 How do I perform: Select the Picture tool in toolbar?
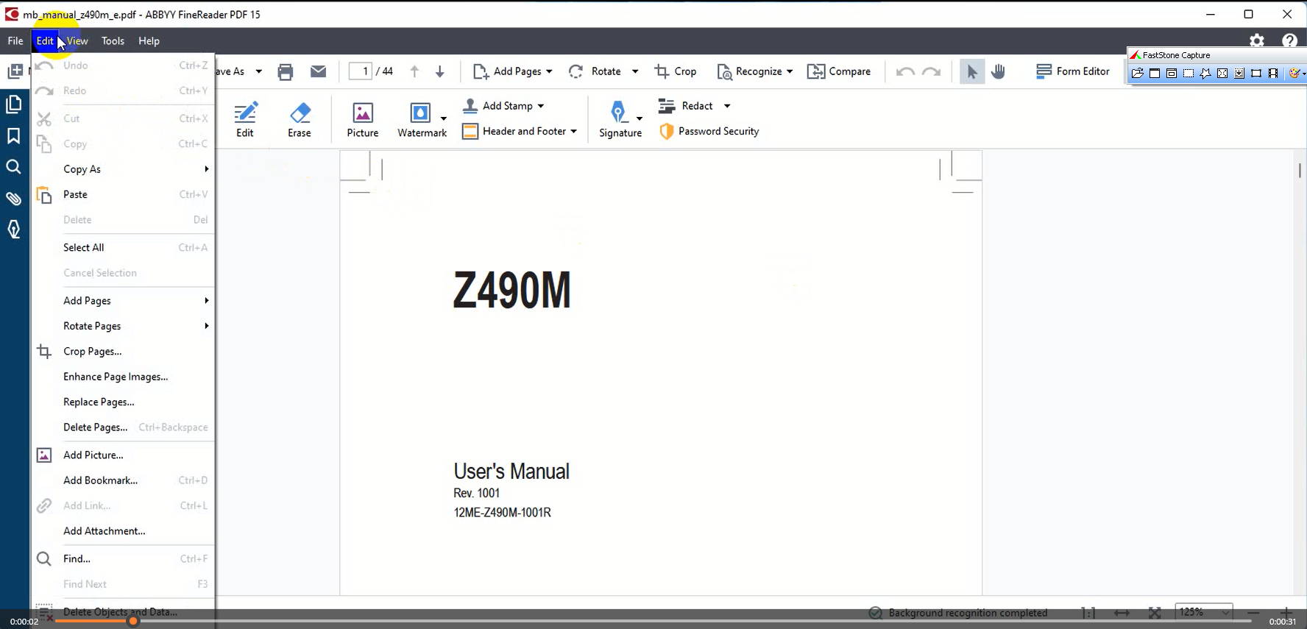(x=362, y=113)
